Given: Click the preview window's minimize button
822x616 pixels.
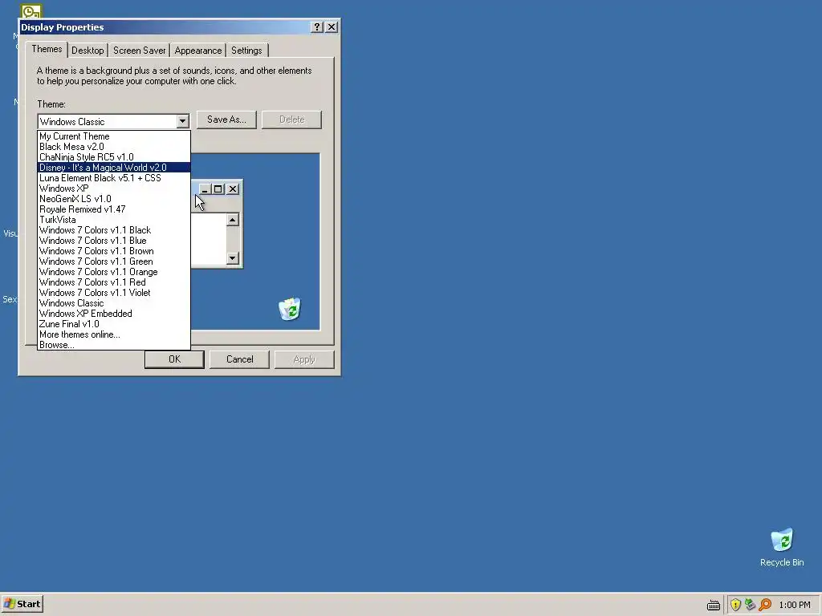Looking at the screenshot, I should [x=205, y=189].
